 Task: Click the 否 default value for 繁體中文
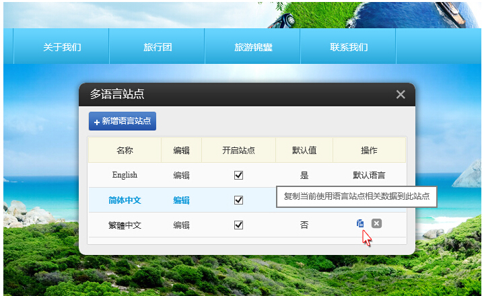click(x=304, y=225)
